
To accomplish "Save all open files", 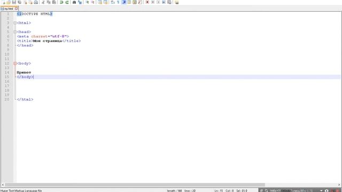I will pos(19,2).
